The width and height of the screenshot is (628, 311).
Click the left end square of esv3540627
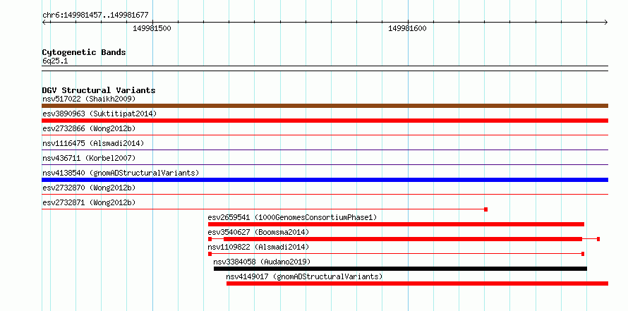coord(210,239)
